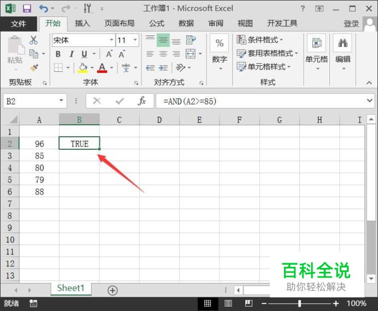The image size is (378, 311).
Task: Click the Cut scissors icon
Action: pyautogui.click(x=33, y=40)
